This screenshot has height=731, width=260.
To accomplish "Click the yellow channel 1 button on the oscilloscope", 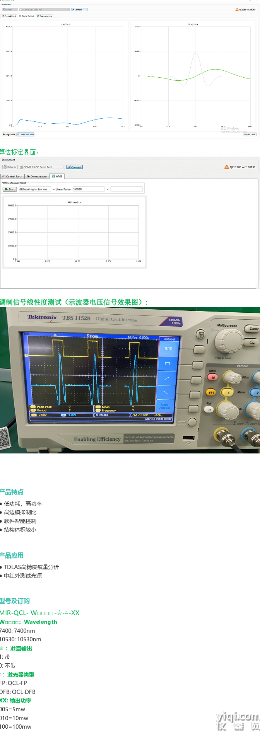I will tap(228, 393).
